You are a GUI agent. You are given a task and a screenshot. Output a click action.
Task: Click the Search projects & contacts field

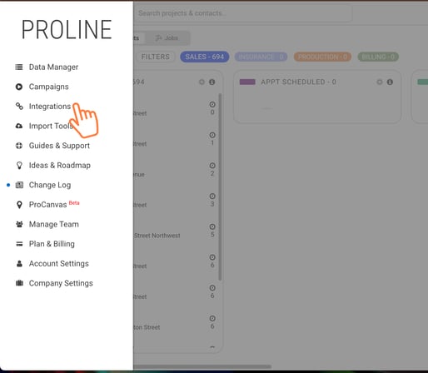[x=243, y=13]
